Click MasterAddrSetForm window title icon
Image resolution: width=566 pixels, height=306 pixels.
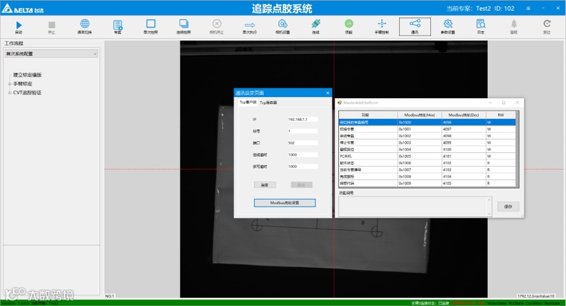pos(340,103)
